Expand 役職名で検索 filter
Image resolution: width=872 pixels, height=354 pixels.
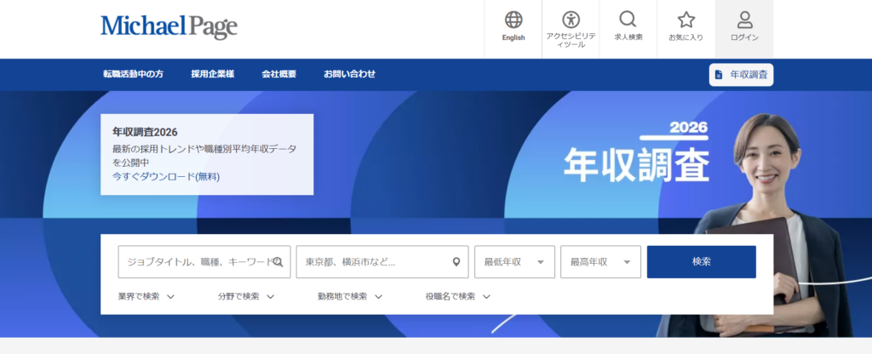458,297
